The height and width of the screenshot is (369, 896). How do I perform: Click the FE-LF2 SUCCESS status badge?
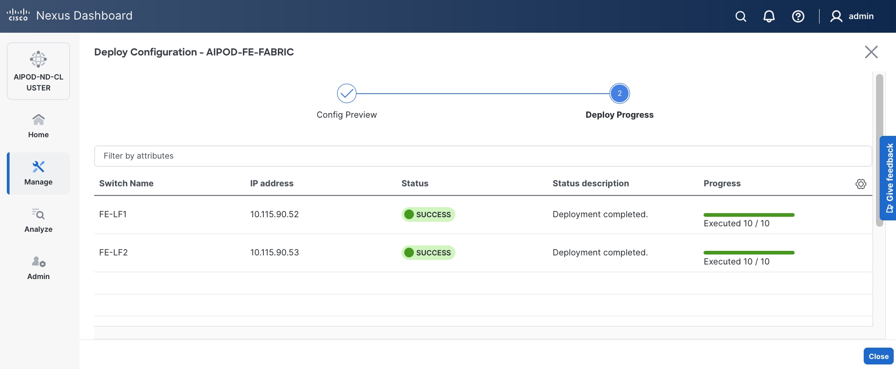coord(428,253)
